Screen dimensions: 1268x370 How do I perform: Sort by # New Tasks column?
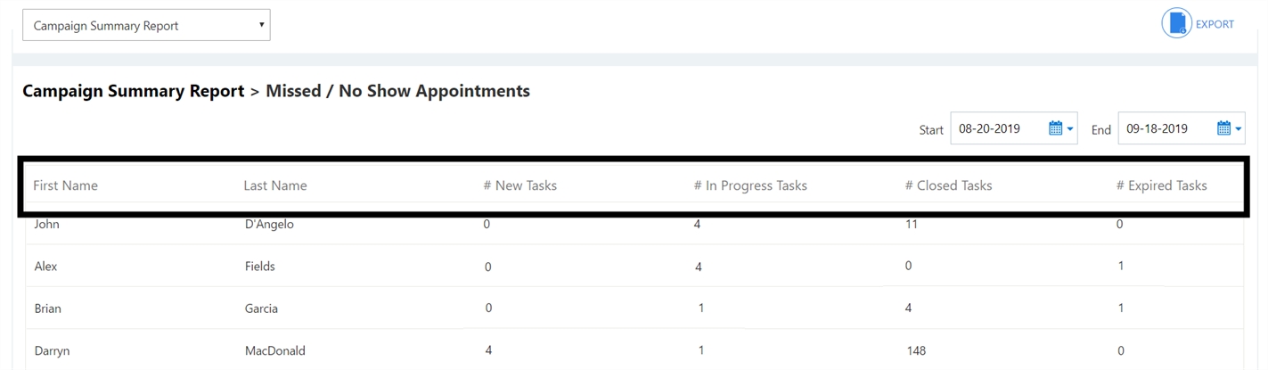pos(519,185)
